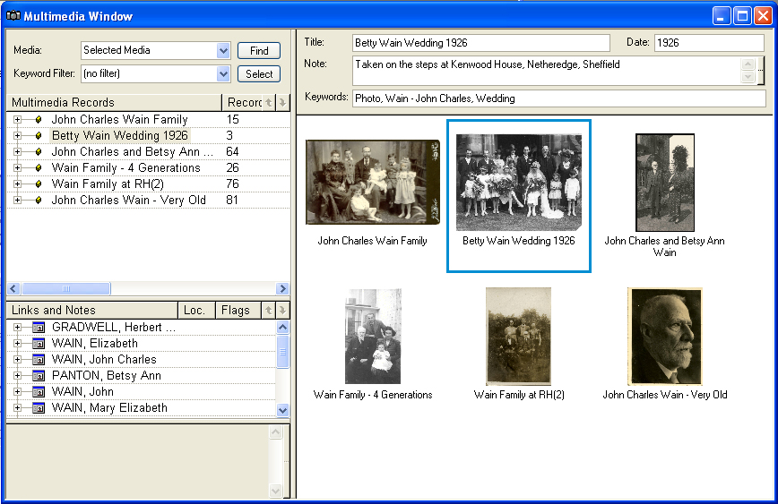778x504 pixels.
Task: Expand the WAIN, John Charles link entry
Action: (x=17, y=360)
